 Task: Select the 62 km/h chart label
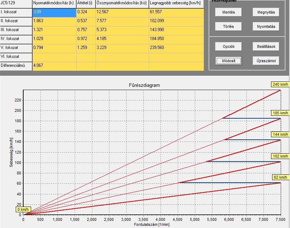pos(281,177)
